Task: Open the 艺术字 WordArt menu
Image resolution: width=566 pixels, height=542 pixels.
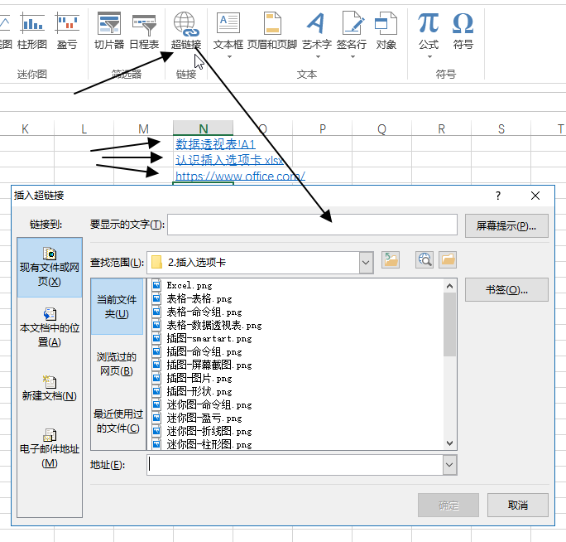Action: (316, 30)
